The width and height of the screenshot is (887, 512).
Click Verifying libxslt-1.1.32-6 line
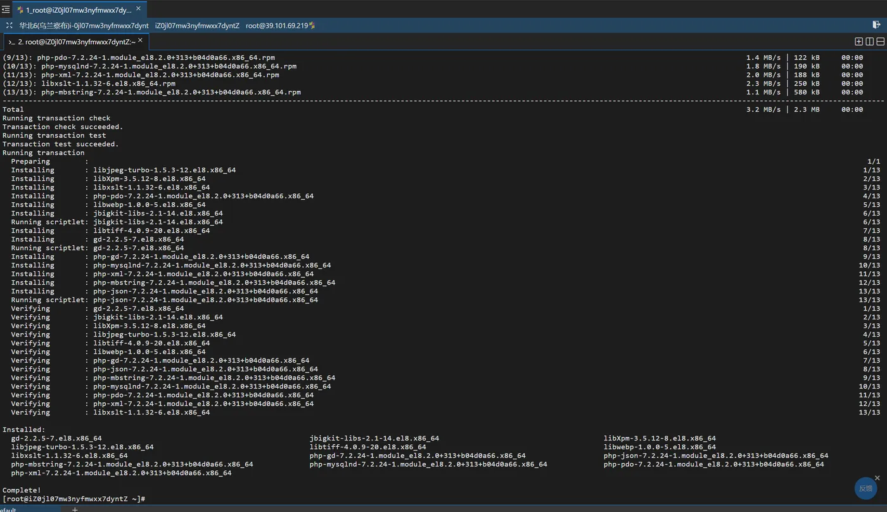pyautogui.click(x=110, y=413)
